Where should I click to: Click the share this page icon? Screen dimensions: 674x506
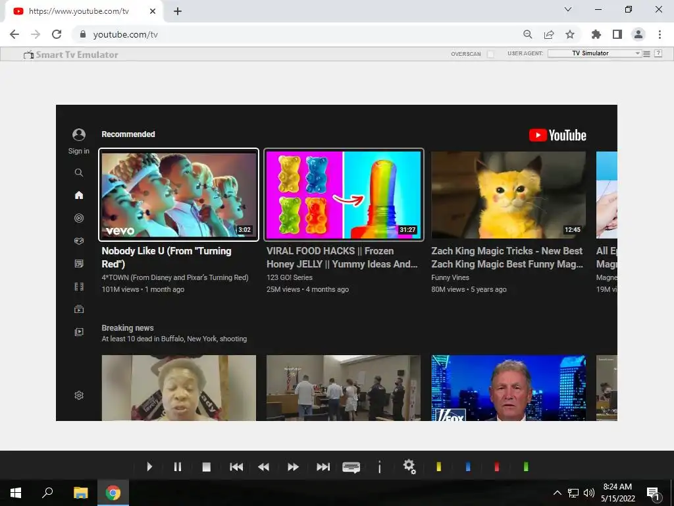click(549, 34)
